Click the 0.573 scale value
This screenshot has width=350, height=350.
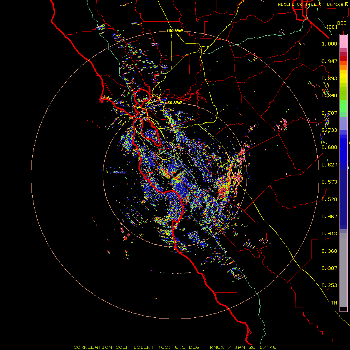pos(329,182)
